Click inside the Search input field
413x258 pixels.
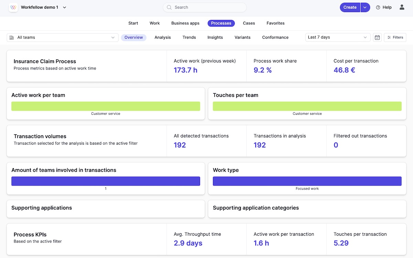coord(204,7)
